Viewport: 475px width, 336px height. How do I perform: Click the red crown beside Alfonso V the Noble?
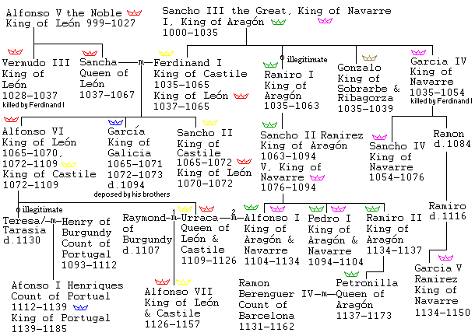coord(134,13)
